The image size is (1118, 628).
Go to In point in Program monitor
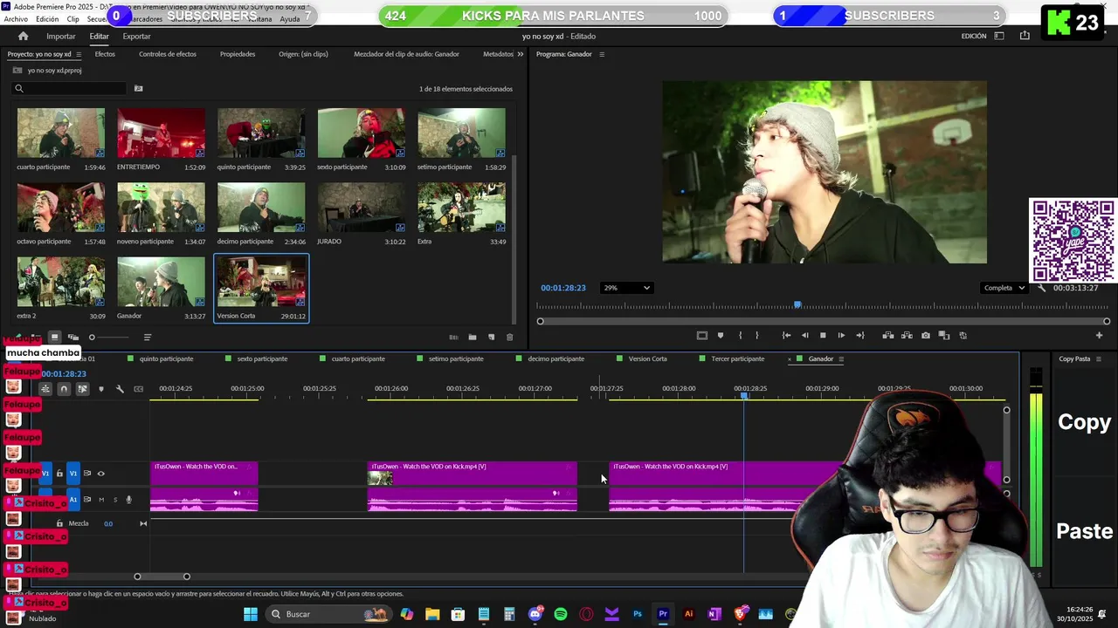(786, 335)
